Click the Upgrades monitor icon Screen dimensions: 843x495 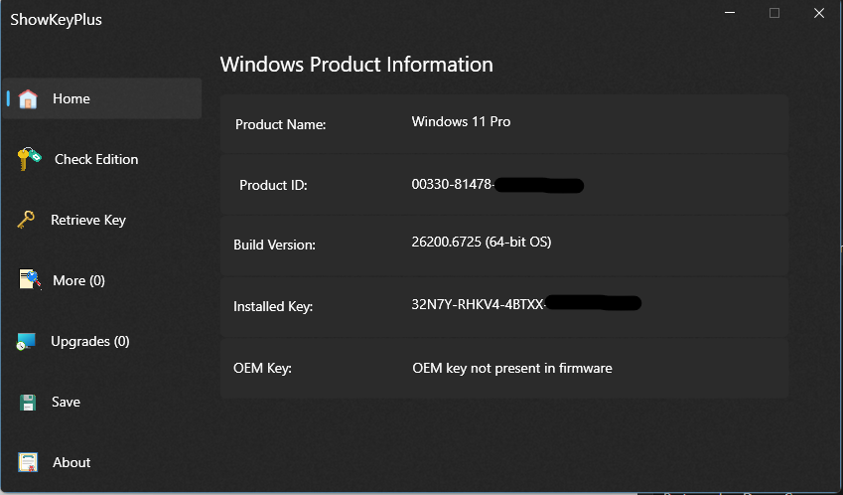(26, 342)
